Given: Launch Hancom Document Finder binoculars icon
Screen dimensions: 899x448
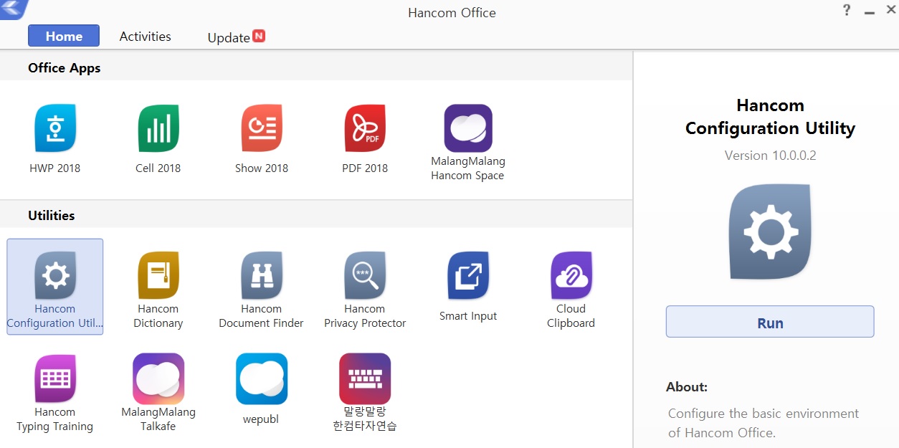Looking at the screenshot, I should tap(262, 276).
